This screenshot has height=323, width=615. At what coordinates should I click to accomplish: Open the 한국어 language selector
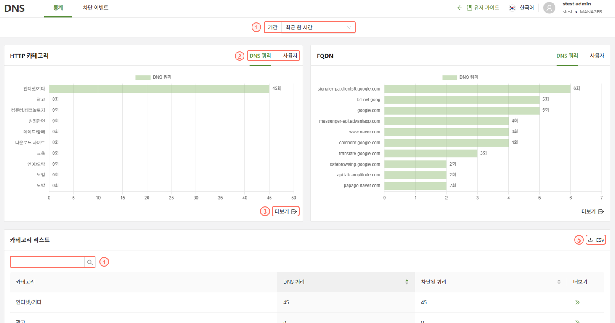[526, 8]
